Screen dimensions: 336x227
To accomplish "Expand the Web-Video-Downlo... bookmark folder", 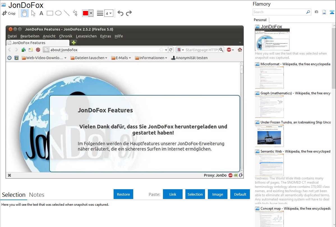I will pyautogui.click(x=44, y=58).
